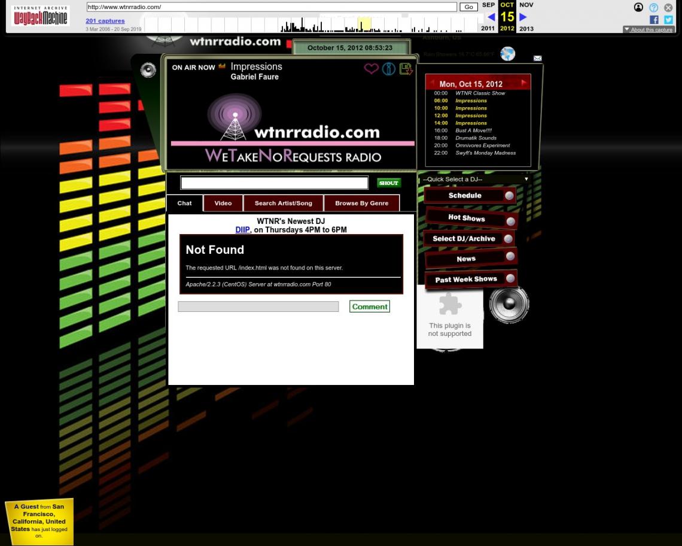Click the artist name Gabriel Faure

254,77
